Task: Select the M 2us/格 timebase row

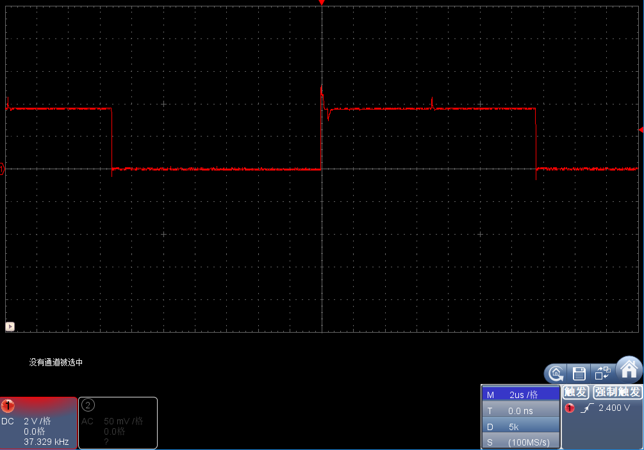Action: coord(520,394)
